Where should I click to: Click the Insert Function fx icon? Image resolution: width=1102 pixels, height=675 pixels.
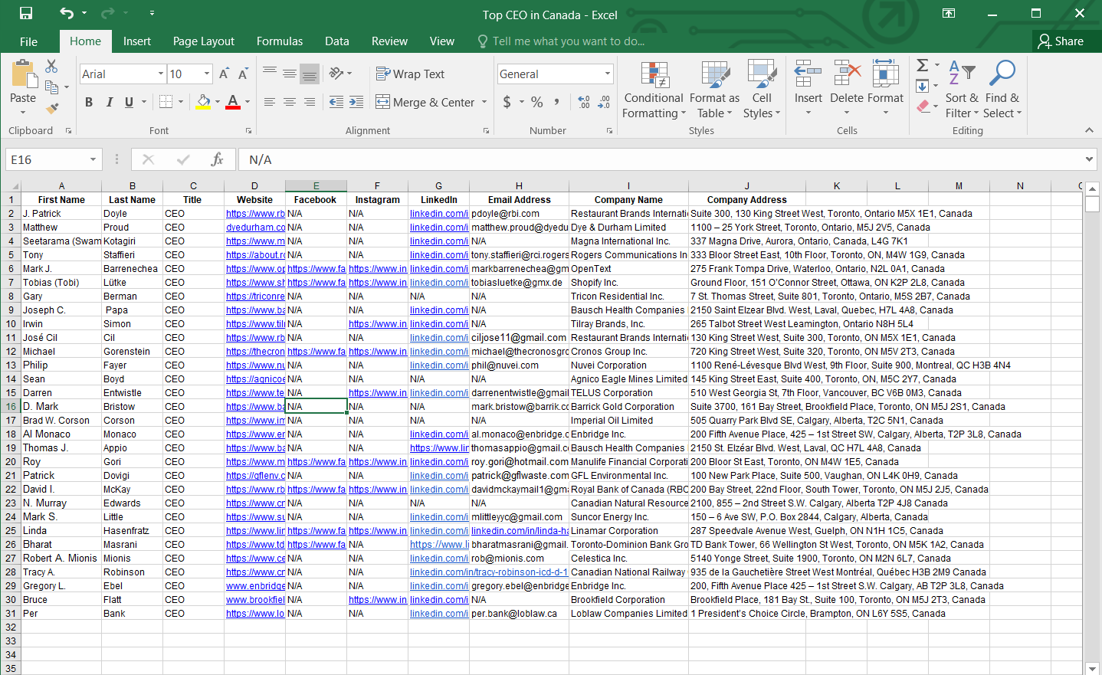(217, 159)
